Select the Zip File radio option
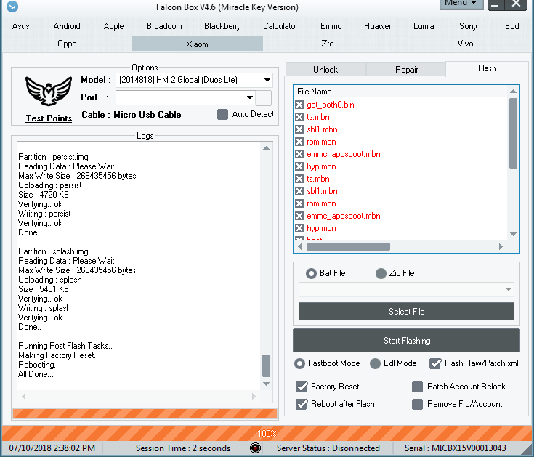The height and width of the screenshot is (457, 534). click(381, 273)
